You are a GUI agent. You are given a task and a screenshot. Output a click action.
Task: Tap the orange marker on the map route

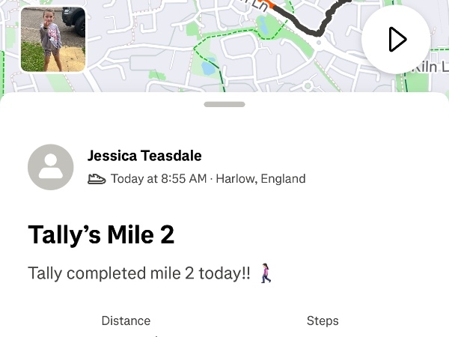(271, 5)
